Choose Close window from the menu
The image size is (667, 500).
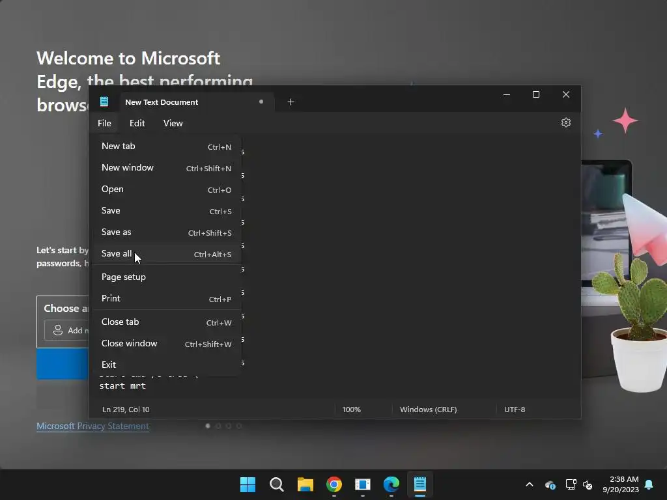[x=166, y=344]
